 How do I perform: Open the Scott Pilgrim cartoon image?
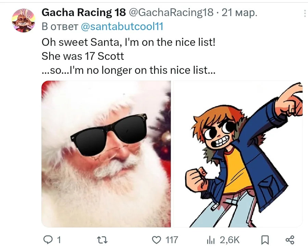click(x=238, y=154)
